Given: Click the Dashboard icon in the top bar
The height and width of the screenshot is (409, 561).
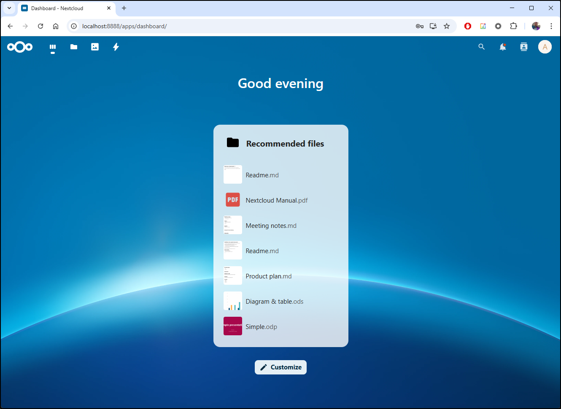Looking at the screenshot, I should point(53,47).
